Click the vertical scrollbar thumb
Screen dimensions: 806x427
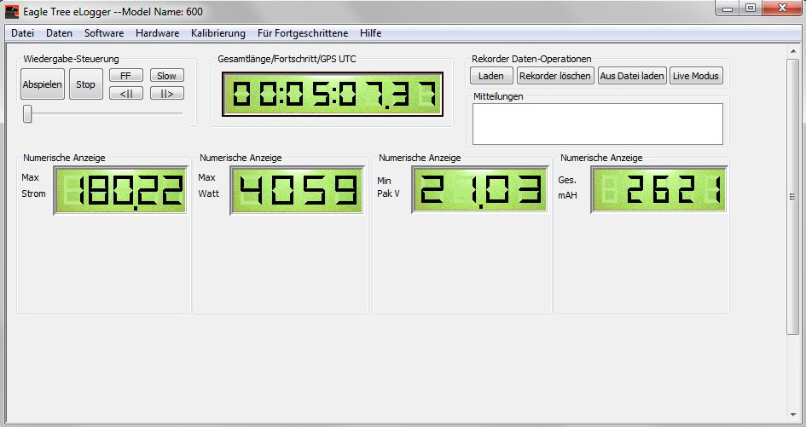[x=792, y=197]
